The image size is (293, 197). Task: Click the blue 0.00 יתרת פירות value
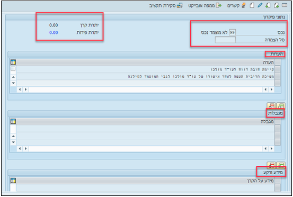pos(54,32)
